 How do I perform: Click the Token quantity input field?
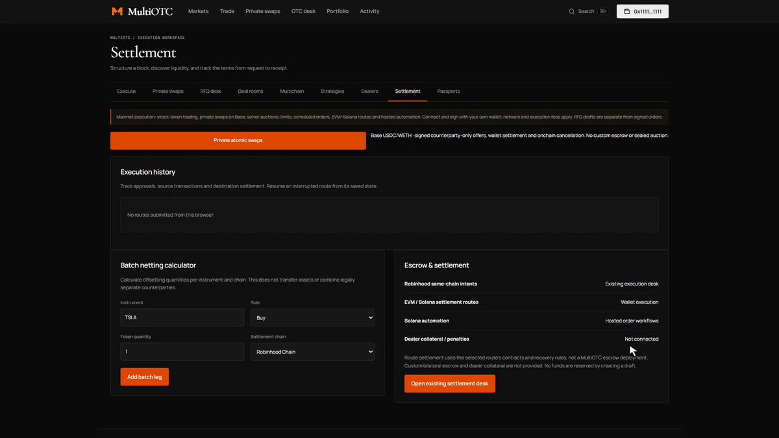(182, 352)
